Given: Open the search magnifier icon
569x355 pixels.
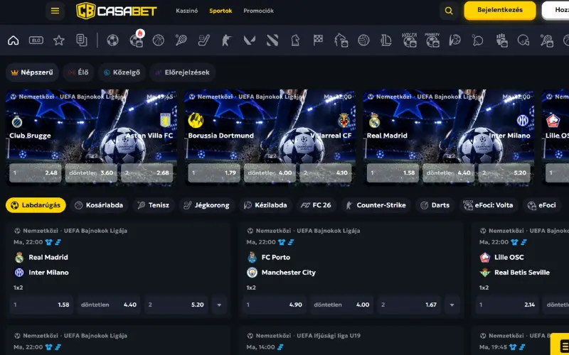Looking at the screenshot, I should click(449, 11).
